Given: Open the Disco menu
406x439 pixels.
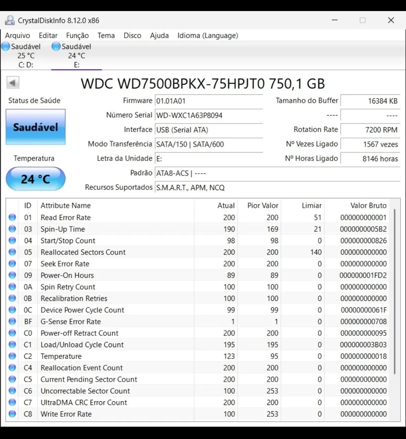Looking at the screenshot, I should click(132, 35).
